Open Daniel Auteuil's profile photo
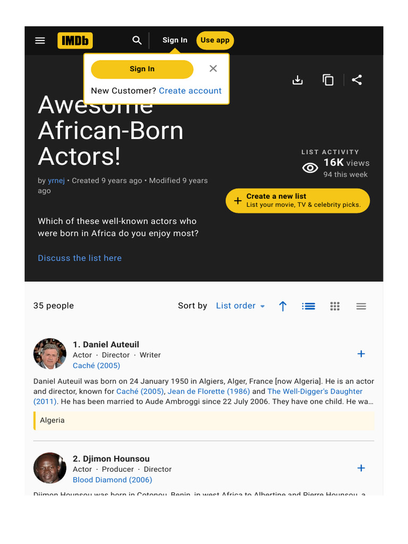Screen dimensions: 408x544 49,354
